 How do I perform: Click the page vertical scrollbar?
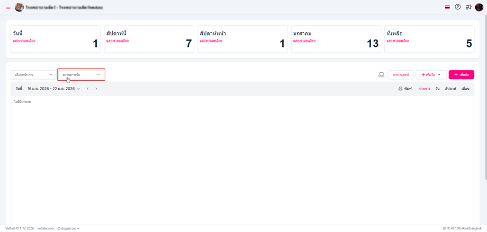(485, 98)
